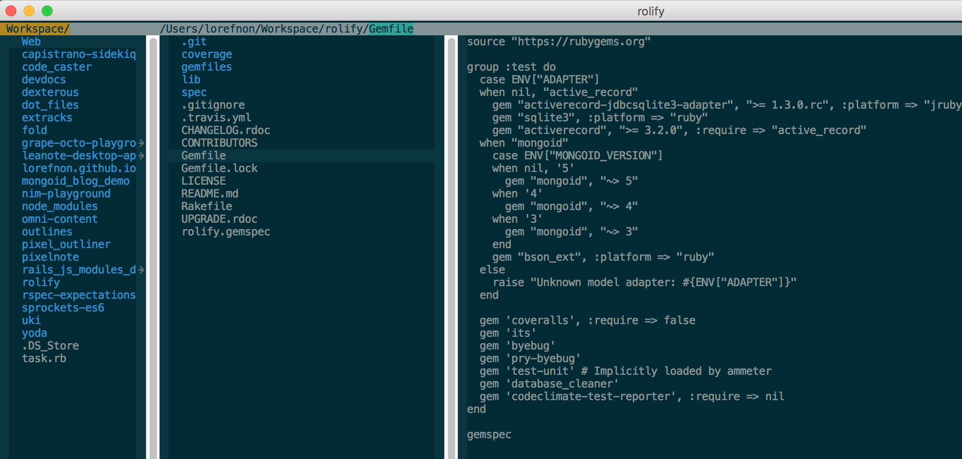
Task: Select Gemfile.lock file
Action: coord(219,168)
